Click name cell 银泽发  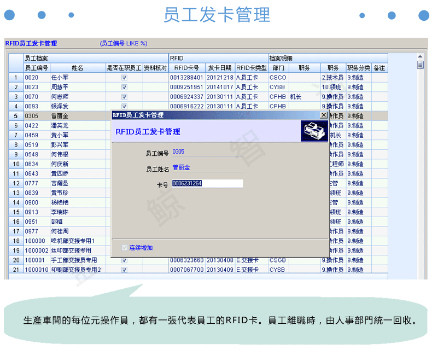78,106
